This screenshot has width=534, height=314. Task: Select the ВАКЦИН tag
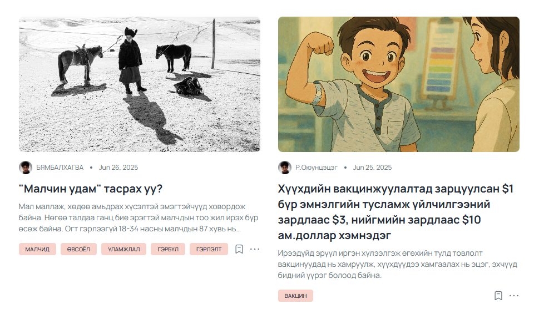pos(295,296)
